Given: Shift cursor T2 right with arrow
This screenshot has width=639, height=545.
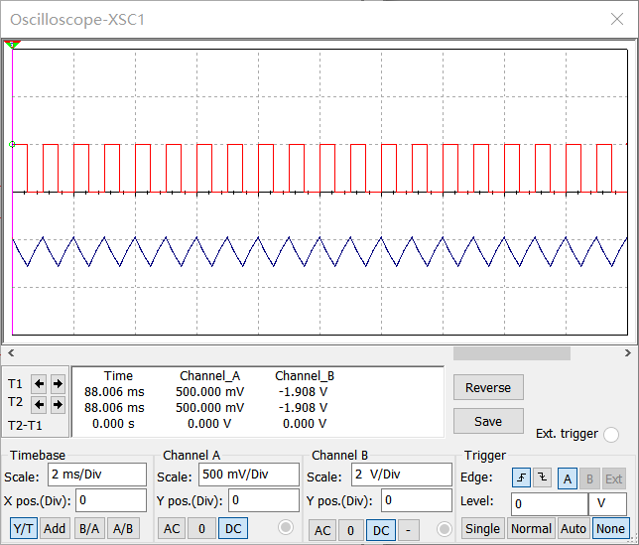Looking at the screenshot, I should 58,404.
